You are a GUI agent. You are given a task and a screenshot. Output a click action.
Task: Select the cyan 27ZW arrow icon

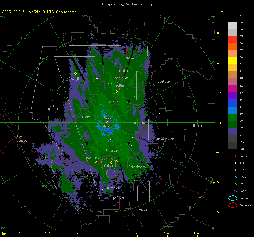coord(233,177)
